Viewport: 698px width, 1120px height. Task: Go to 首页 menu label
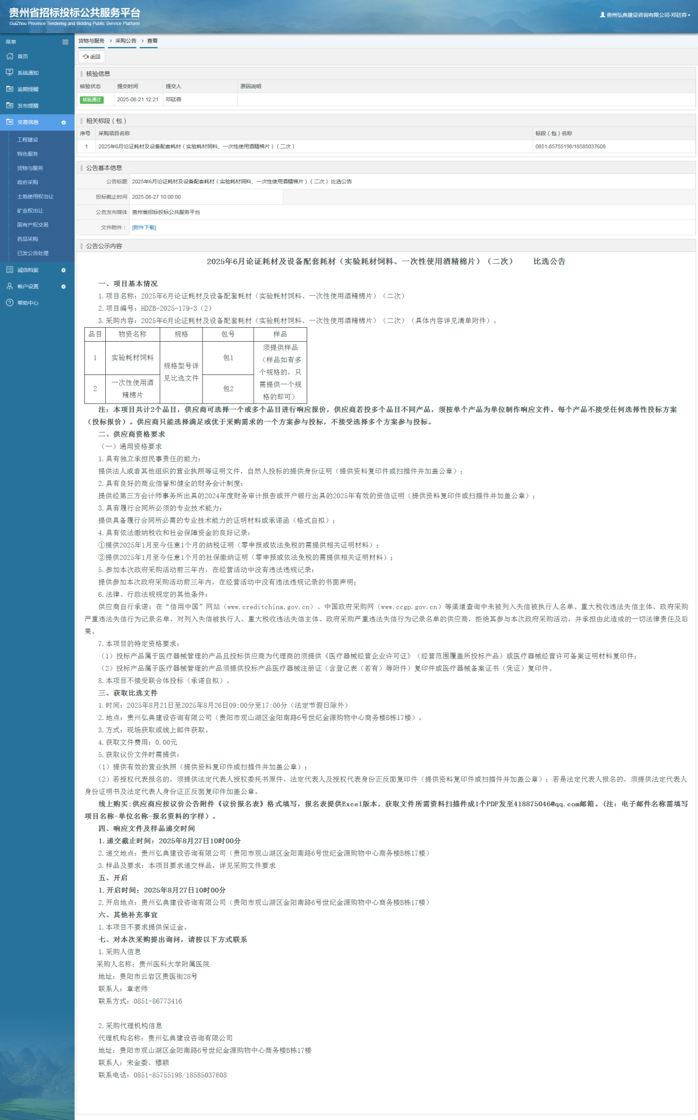[23, 56]
